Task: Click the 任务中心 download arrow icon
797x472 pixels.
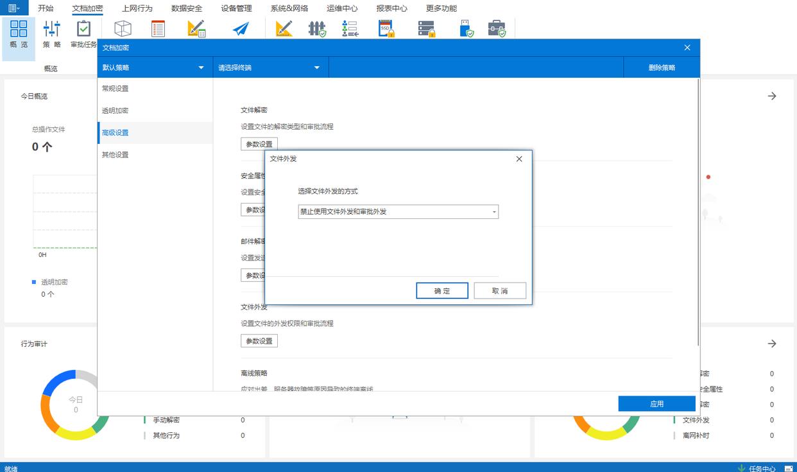Action: click(x=741, y=468)
